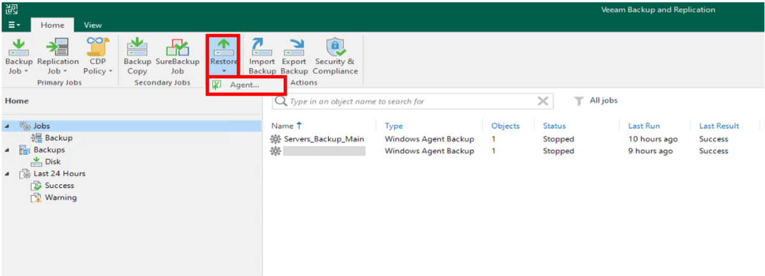
Task: Click the Stopped status in the Servers_Backup_Main row
Action: coord(558,139)
